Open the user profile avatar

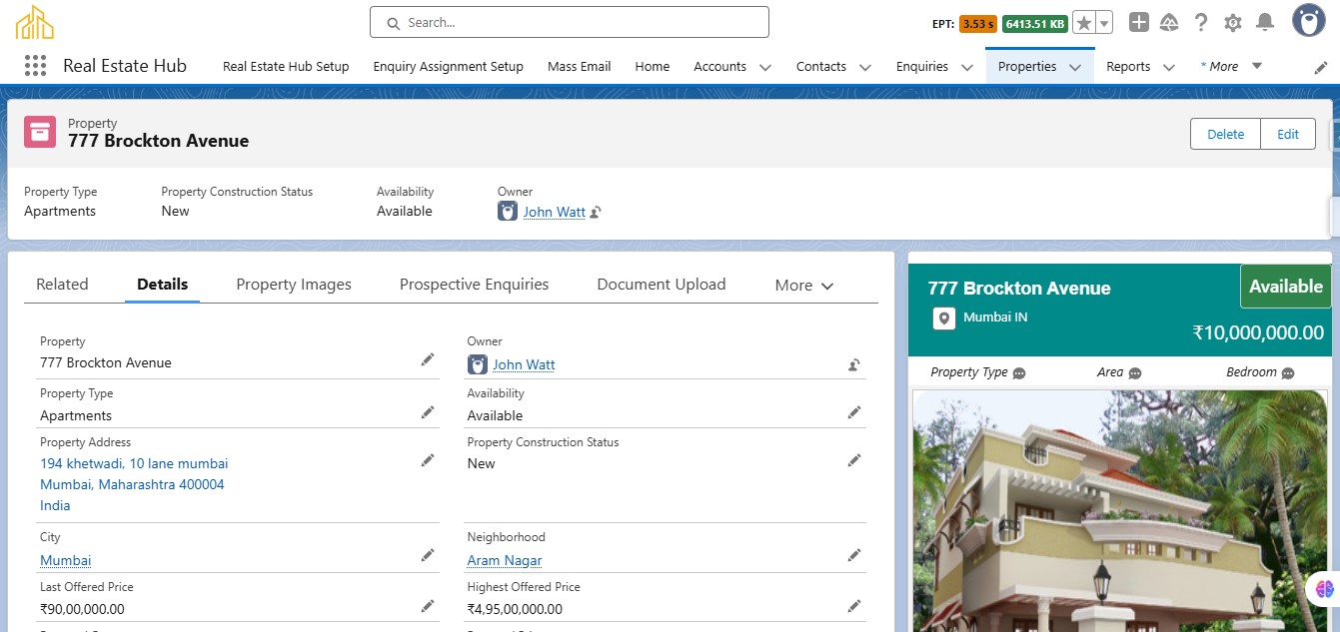pos(1308,21)
